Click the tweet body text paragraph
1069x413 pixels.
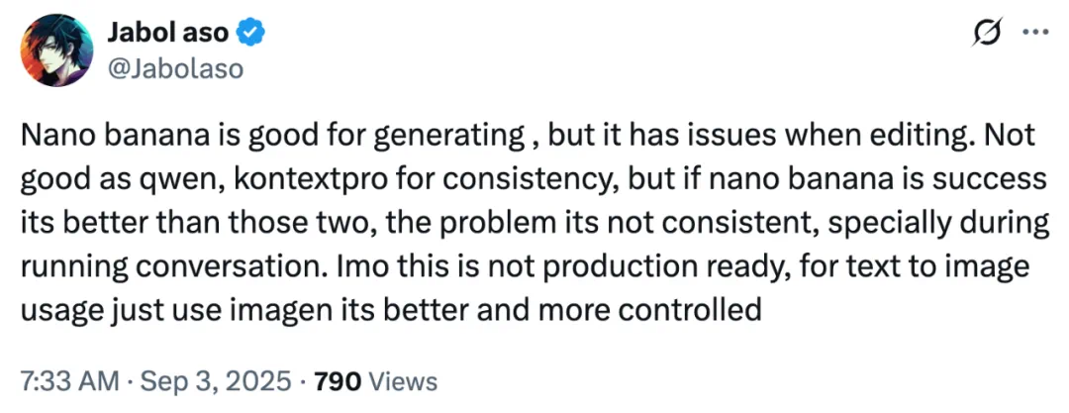(x=534, y=223)
